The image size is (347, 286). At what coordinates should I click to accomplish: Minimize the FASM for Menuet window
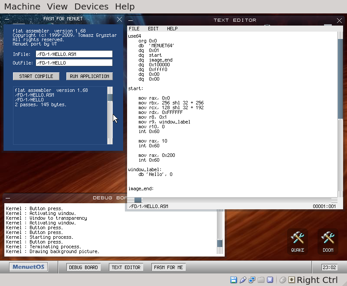click(7, 19)
